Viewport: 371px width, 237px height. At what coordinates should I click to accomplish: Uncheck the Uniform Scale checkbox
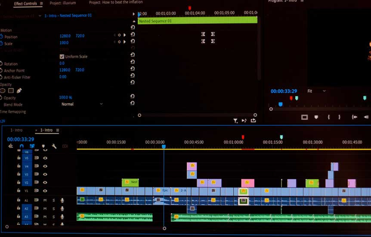[62, 56]
